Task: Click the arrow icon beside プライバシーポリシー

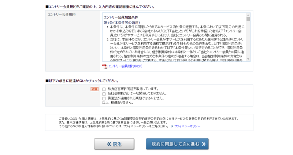Action: pos(172,126)
